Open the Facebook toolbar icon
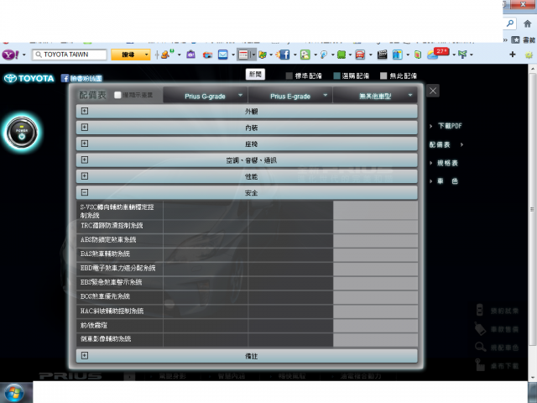The image size is (537, 403). pos(284,55)
